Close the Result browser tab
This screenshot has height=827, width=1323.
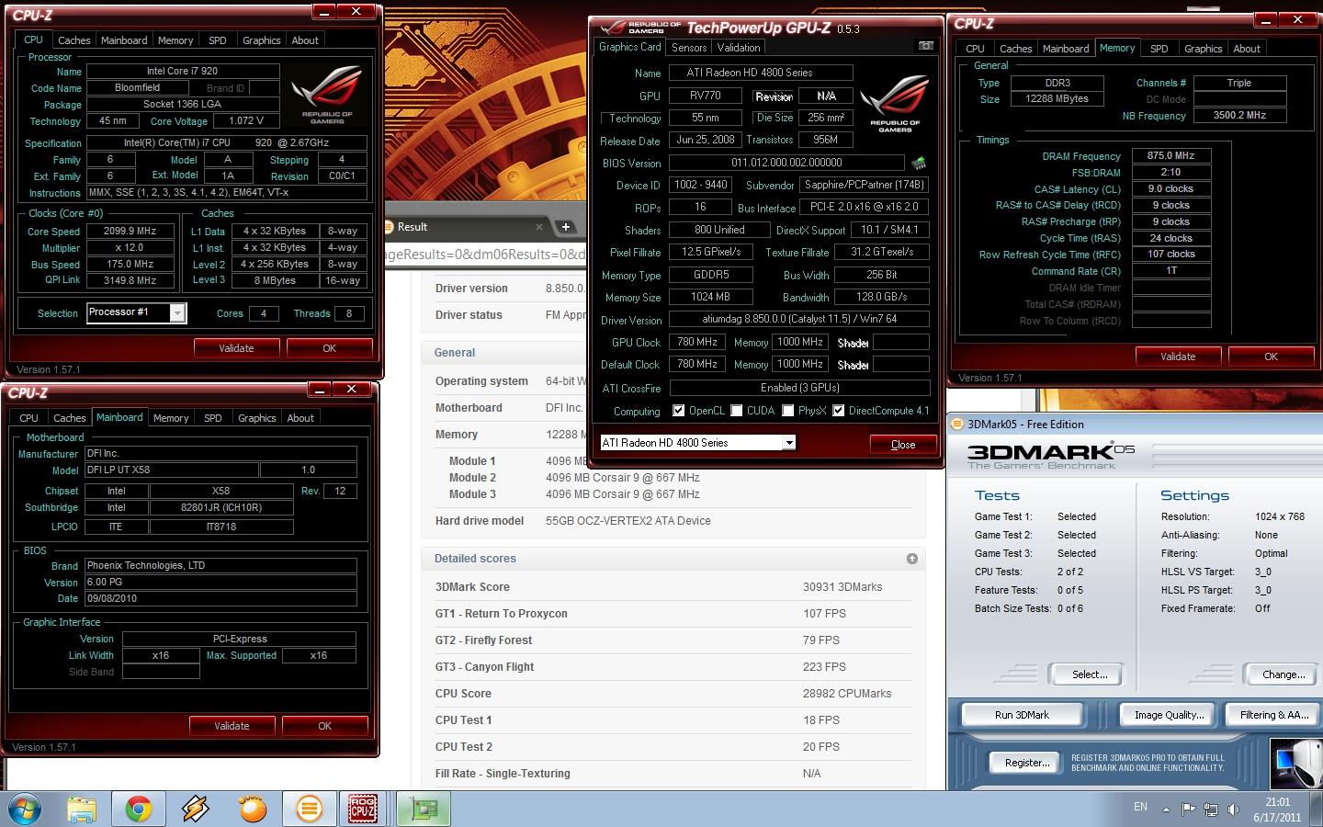tap(539, 227)
